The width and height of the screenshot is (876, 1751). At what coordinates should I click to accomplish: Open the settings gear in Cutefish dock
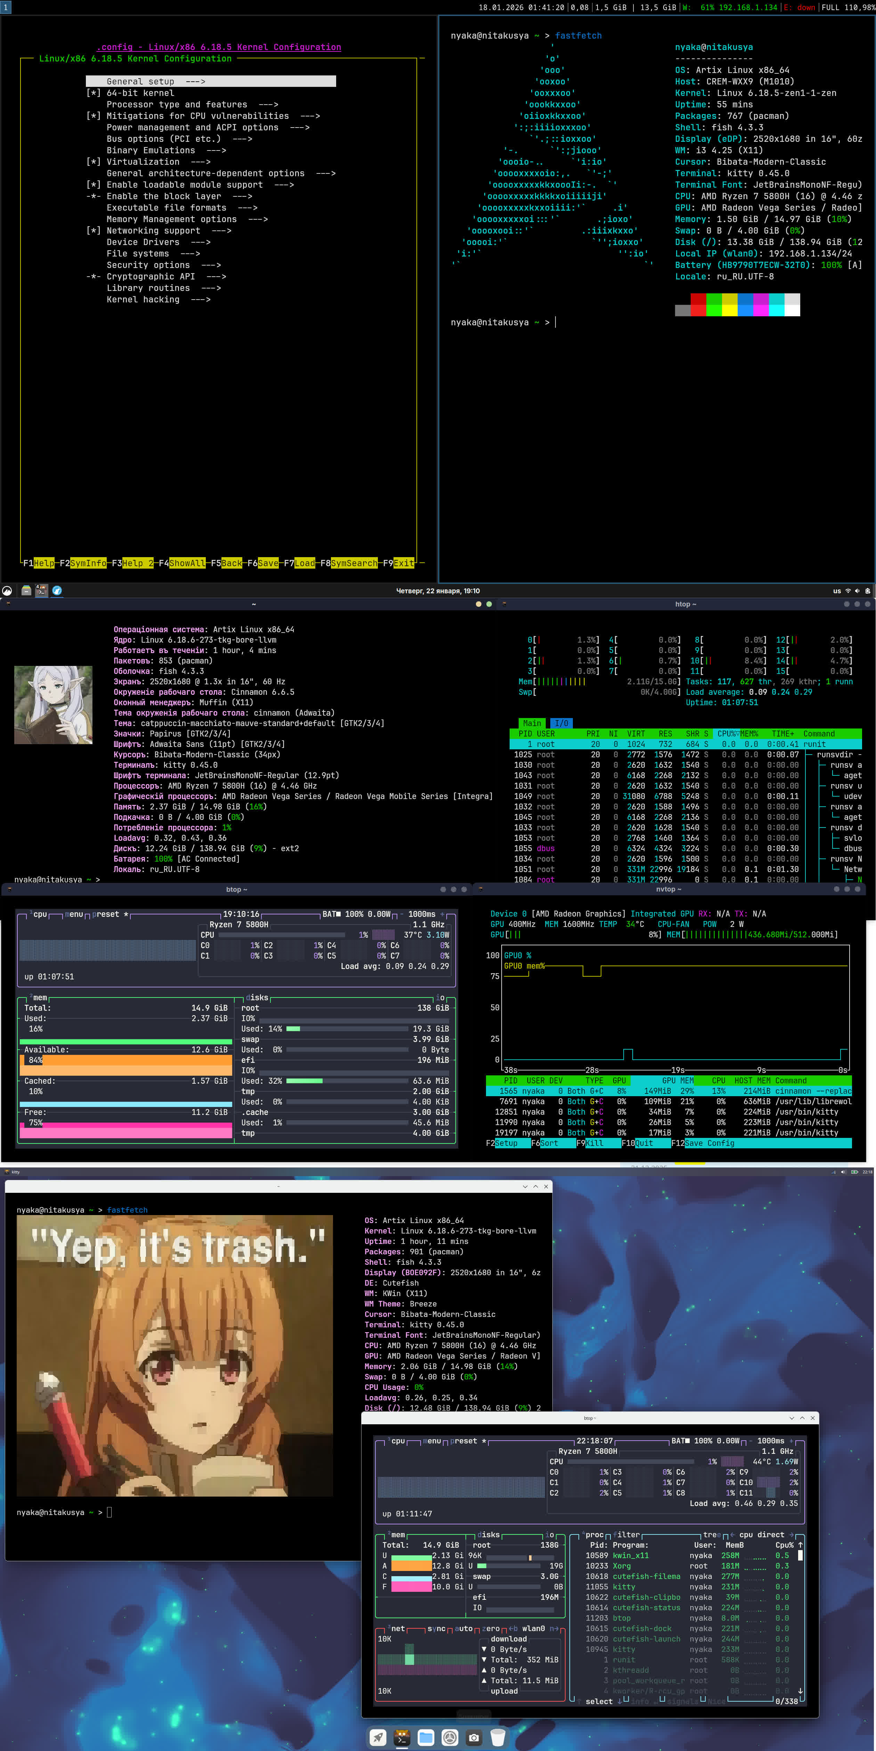click(x=450, y=1738)
